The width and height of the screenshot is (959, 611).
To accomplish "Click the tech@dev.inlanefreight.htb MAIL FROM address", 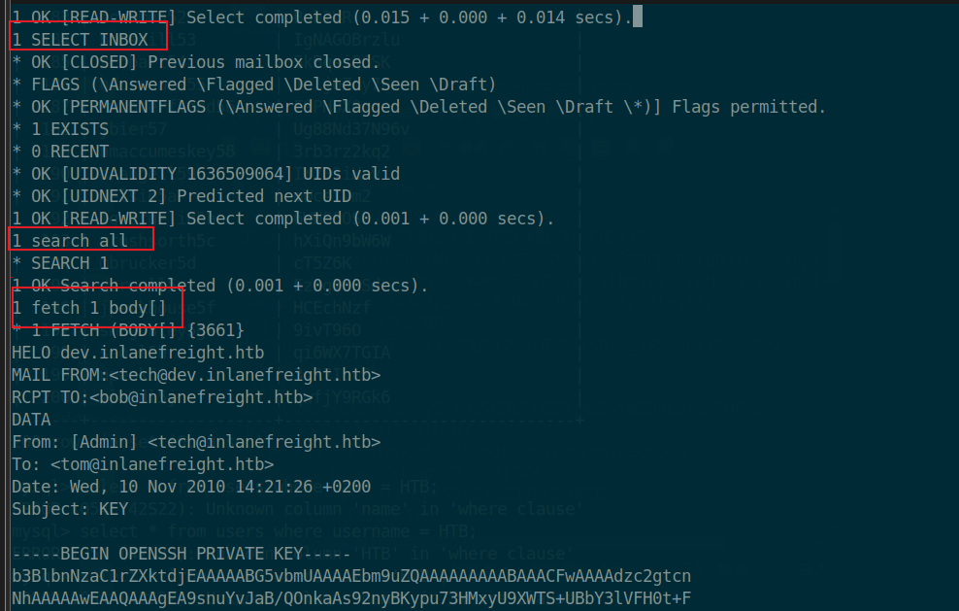I will tap(245, 375).
